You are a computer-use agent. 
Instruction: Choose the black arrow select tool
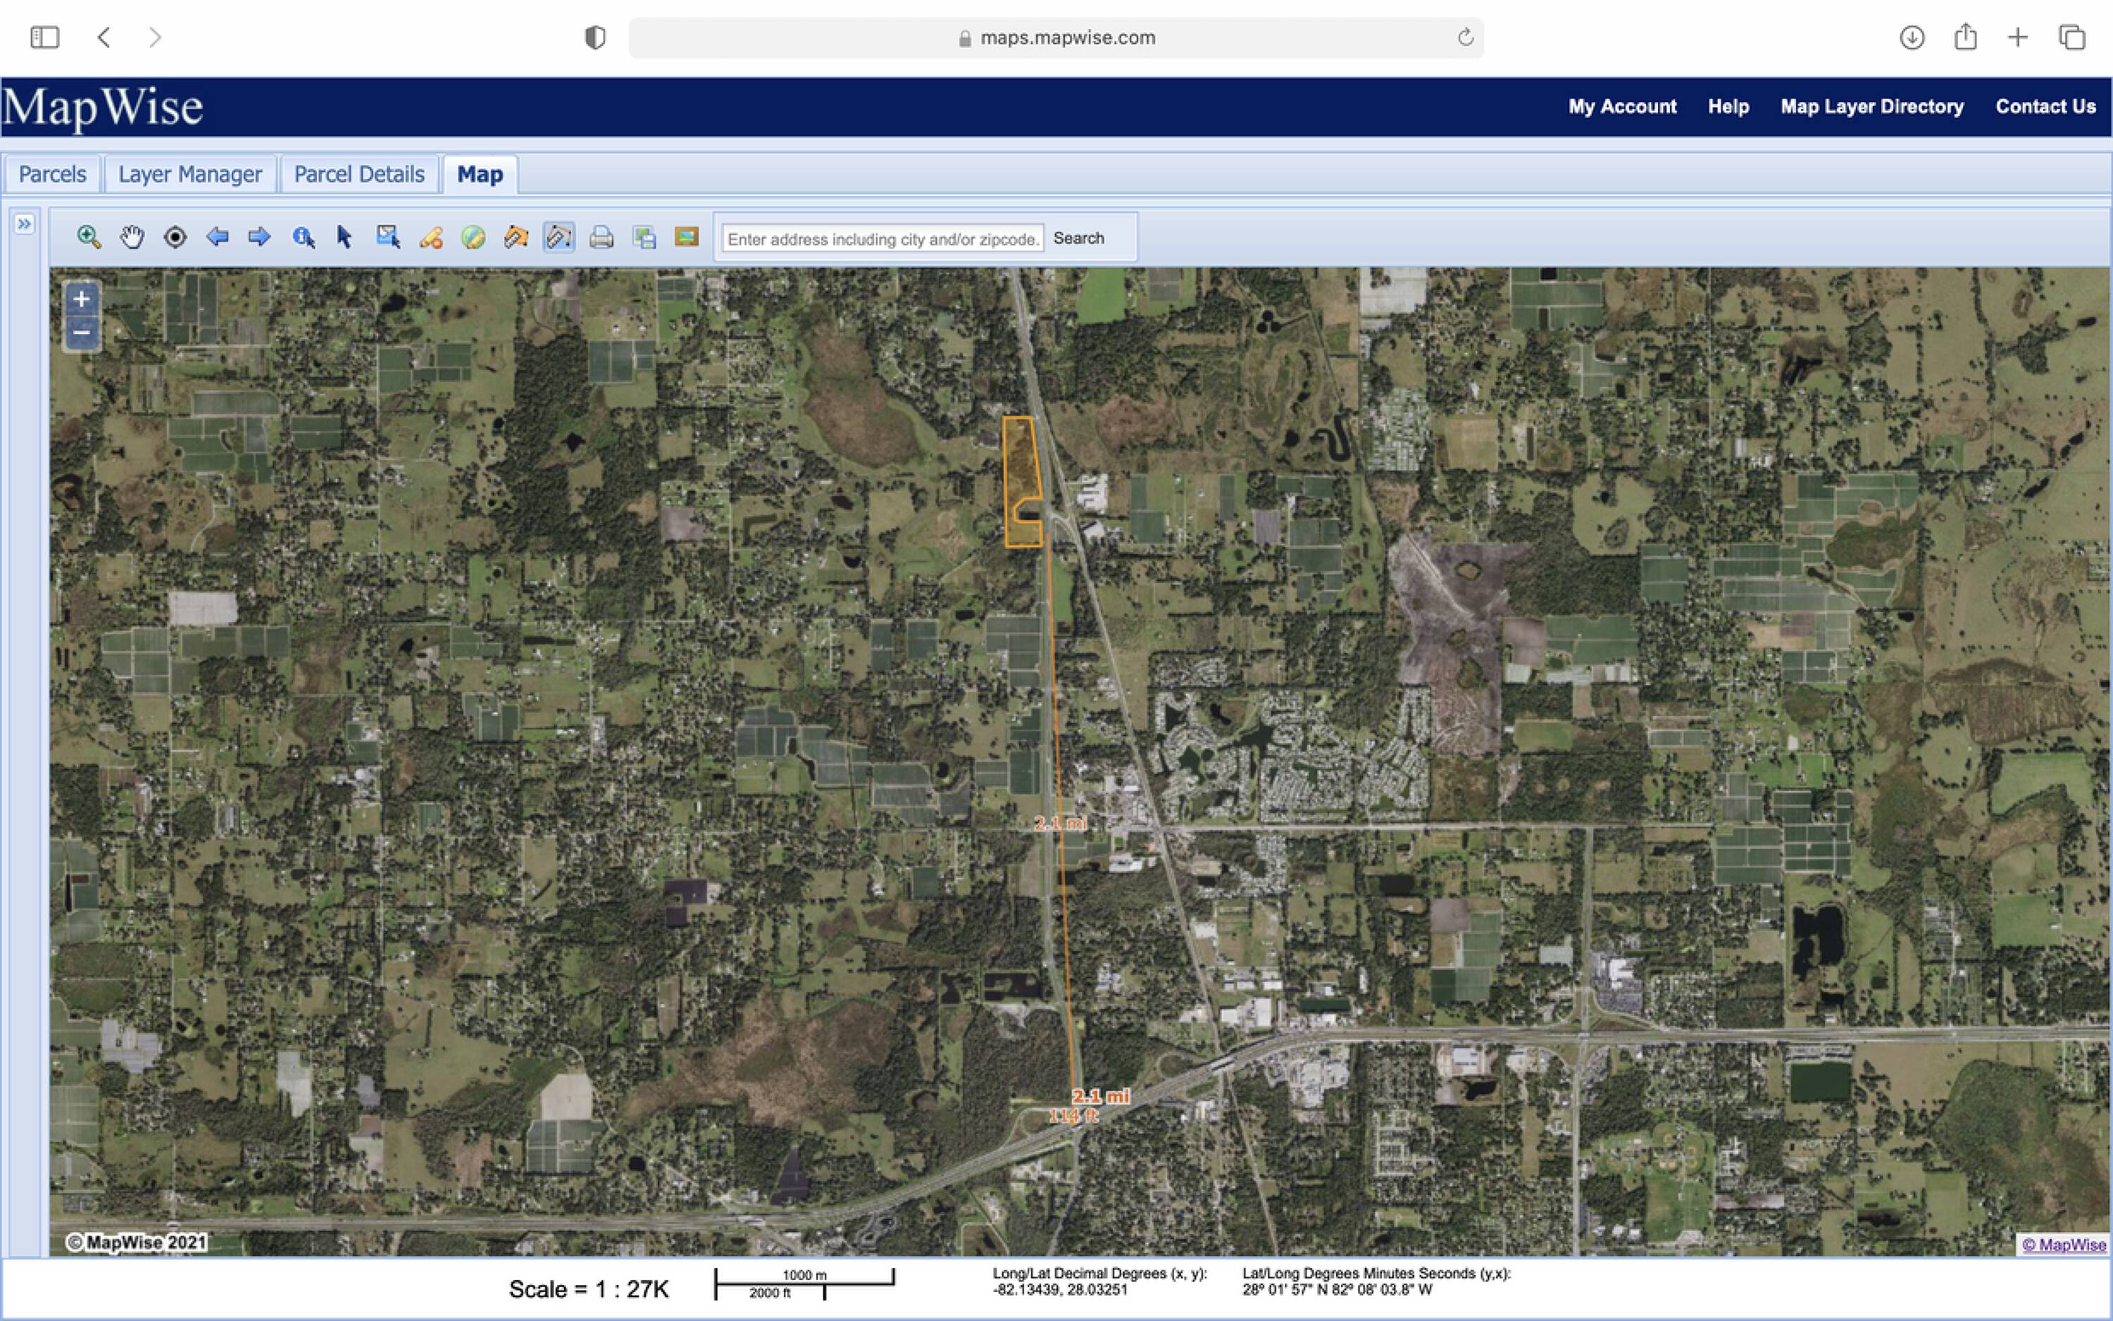pyautogui.click(x=344, y=237)
